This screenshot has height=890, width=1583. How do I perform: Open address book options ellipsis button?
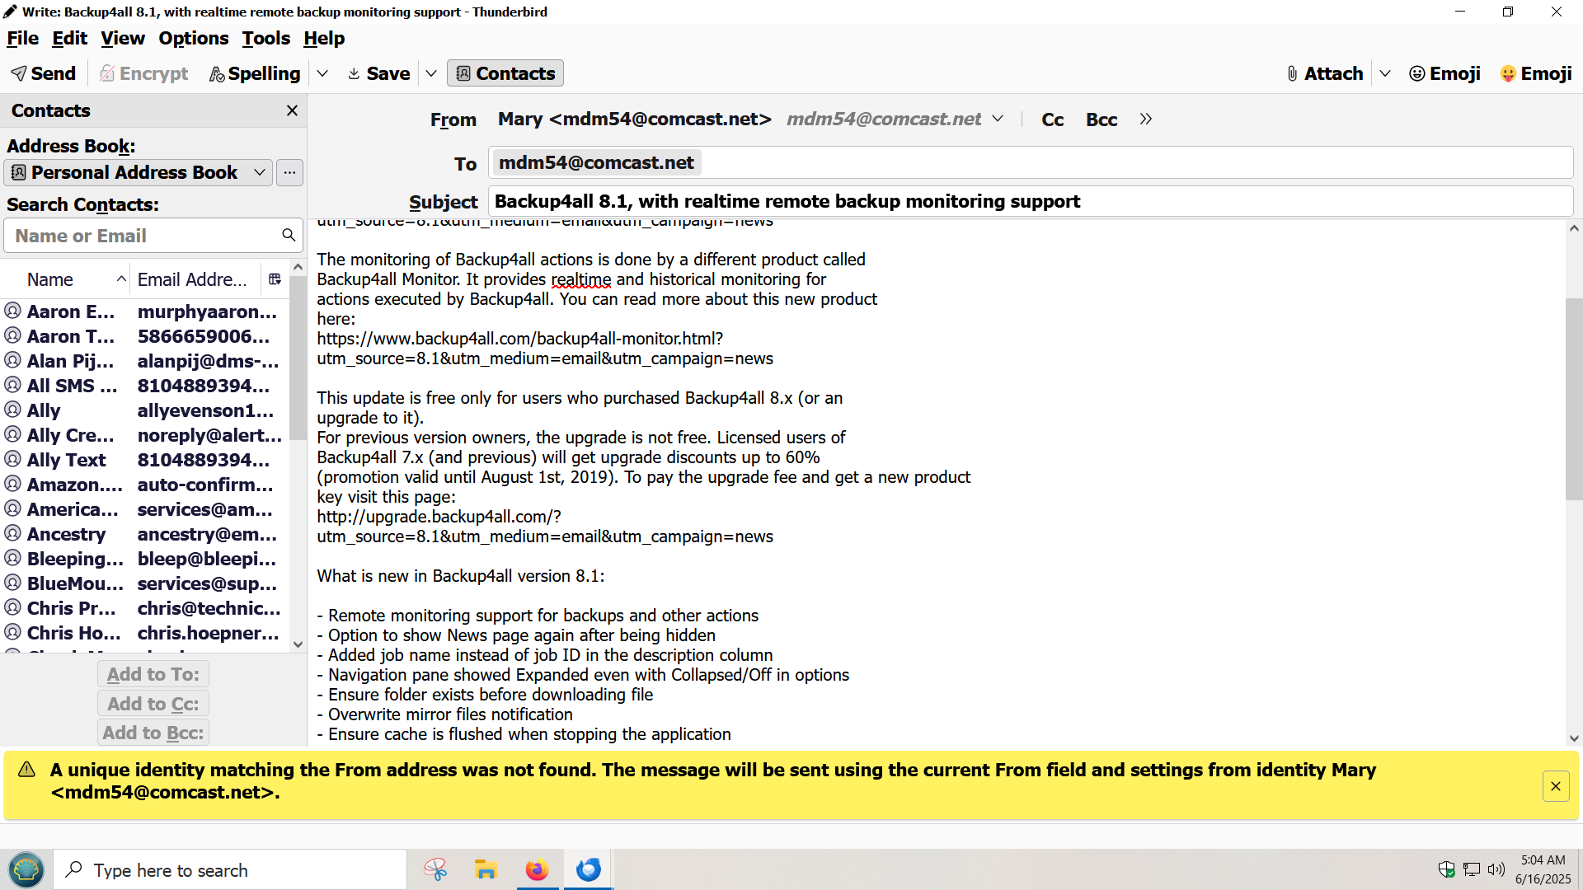click(x=289, y=172)
